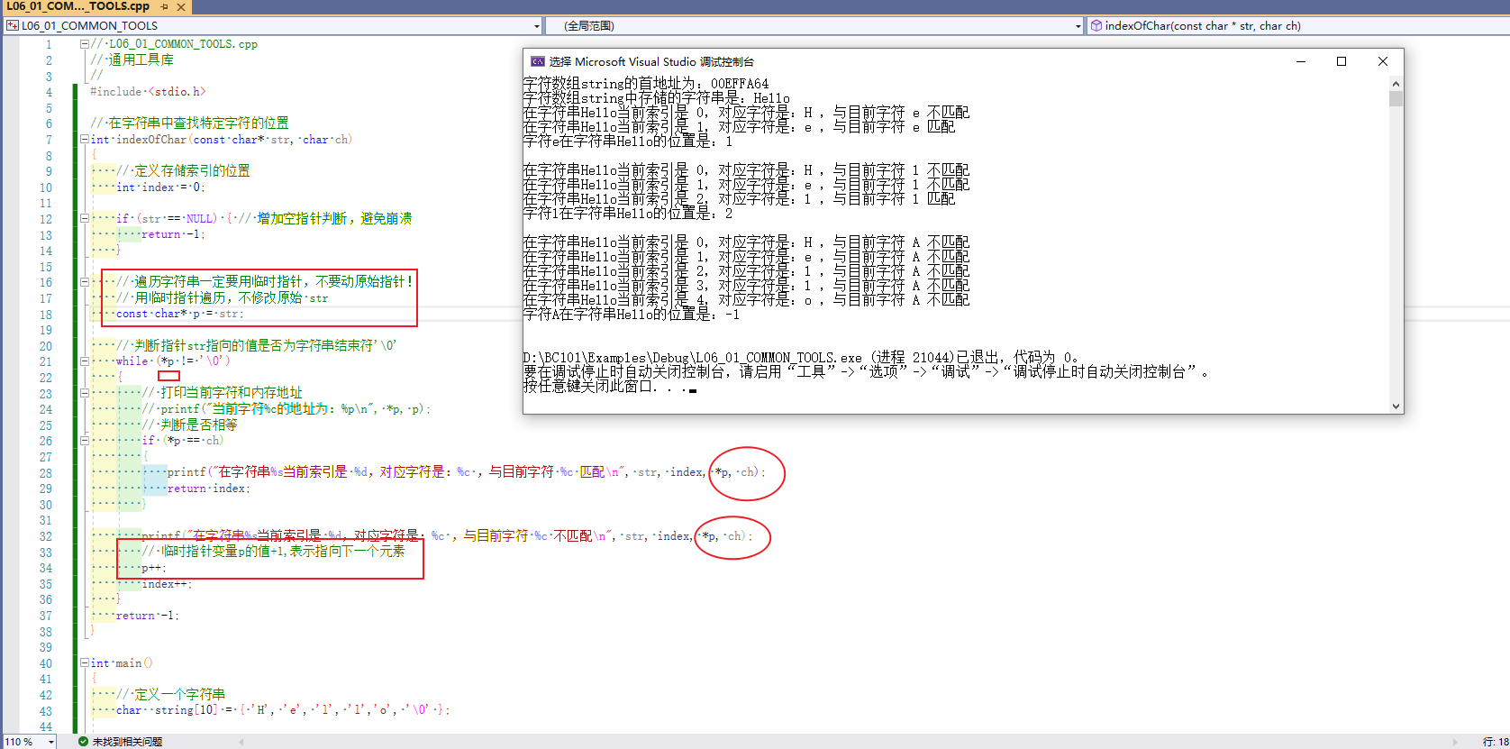The width and height of the screenshot is (1510, 749).
Task: Click the 'int main()' declaration
Action: click(122, 663)
